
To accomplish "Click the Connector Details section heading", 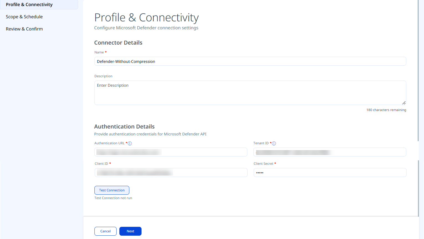I will (x=118, y=43).
